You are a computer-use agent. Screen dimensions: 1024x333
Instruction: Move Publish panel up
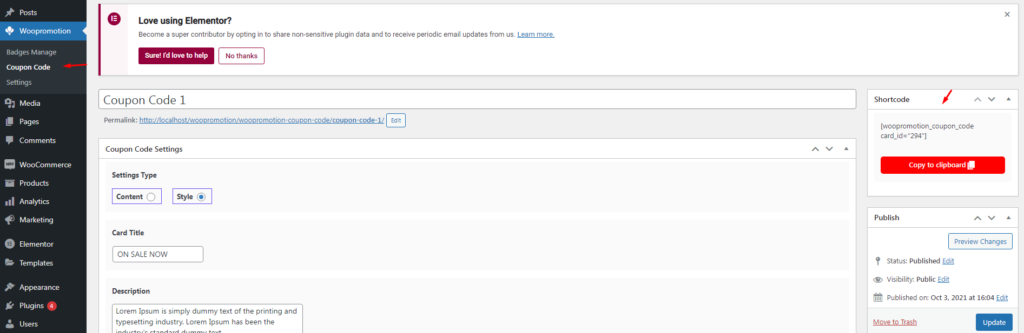[977, 218]
